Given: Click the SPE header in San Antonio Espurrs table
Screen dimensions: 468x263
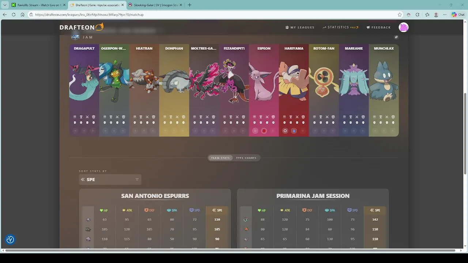Looking at the screenshot, I should coord(217,210).
